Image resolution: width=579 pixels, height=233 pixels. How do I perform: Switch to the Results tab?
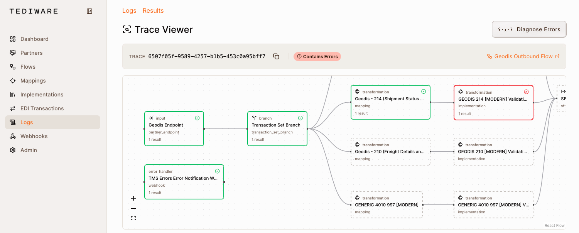(x=153, y=10)
